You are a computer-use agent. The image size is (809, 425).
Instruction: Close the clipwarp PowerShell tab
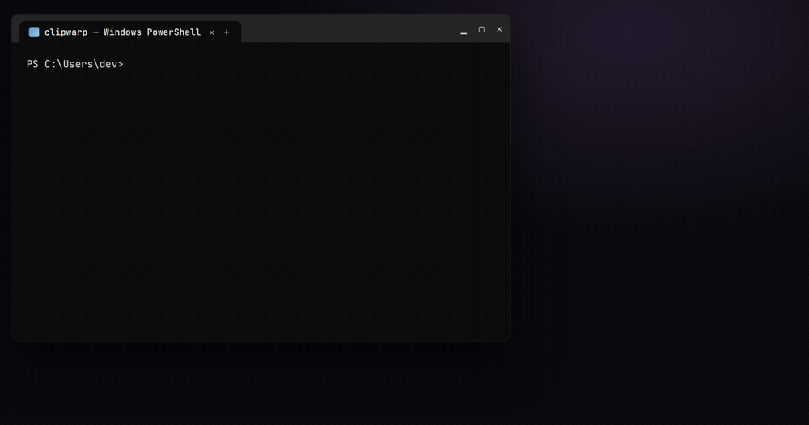[211, 32]
